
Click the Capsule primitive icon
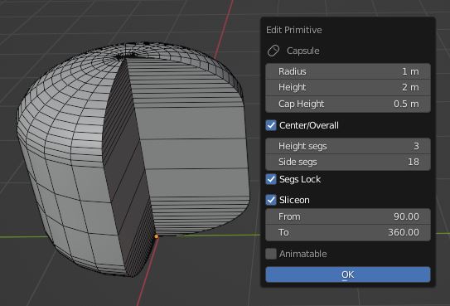click(273, 51)
